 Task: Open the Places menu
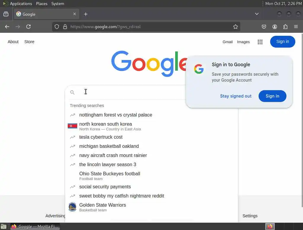pos(41,4)
